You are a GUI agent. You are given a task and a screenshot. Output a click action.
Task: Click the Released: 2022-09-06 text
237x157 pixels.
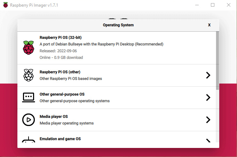pos(58,51)
